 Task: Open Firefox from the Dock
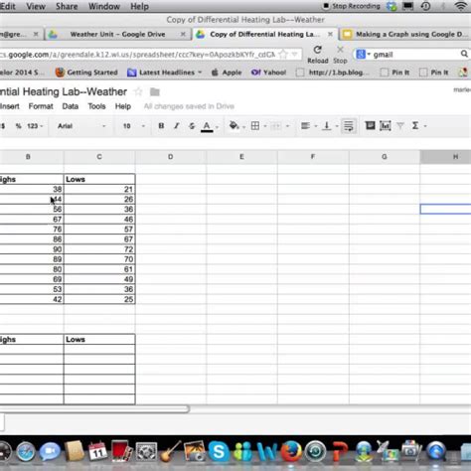point(291,451)
